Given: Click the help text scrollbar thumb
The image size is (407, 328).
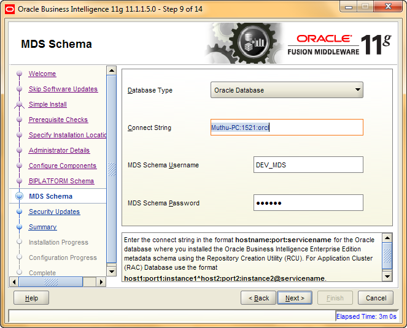Looking at the screenshot, I should point(387,256).
